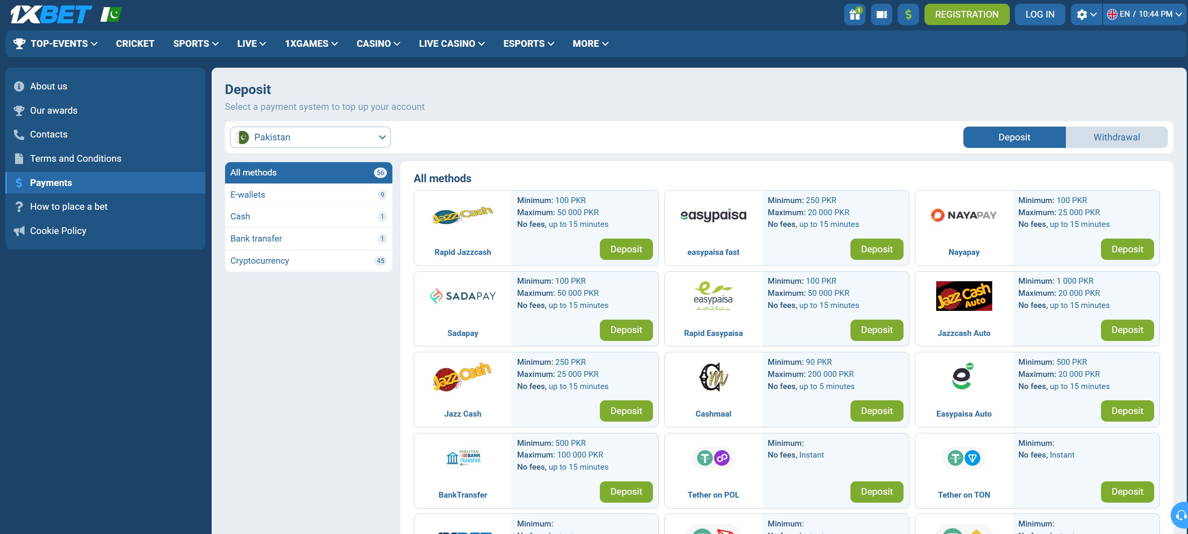Screen dimensions: 1188x534
Task: Click the 1XBET logo
Action: click(51, 14)
